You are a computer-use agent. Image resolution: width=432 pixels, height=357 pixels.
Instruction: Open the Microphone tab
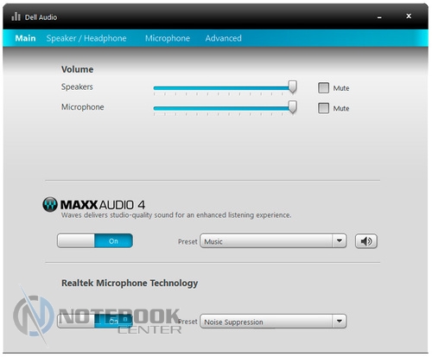coord(168,38)
